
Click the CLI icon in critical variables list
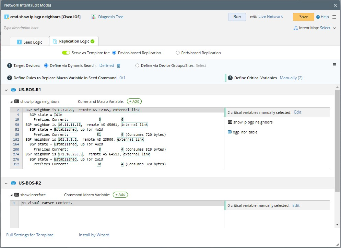[x=230, y=122]
